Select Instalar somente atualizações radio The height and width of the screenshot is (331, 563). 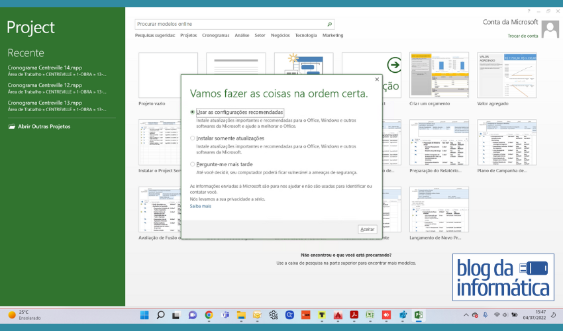click(193, 138)
